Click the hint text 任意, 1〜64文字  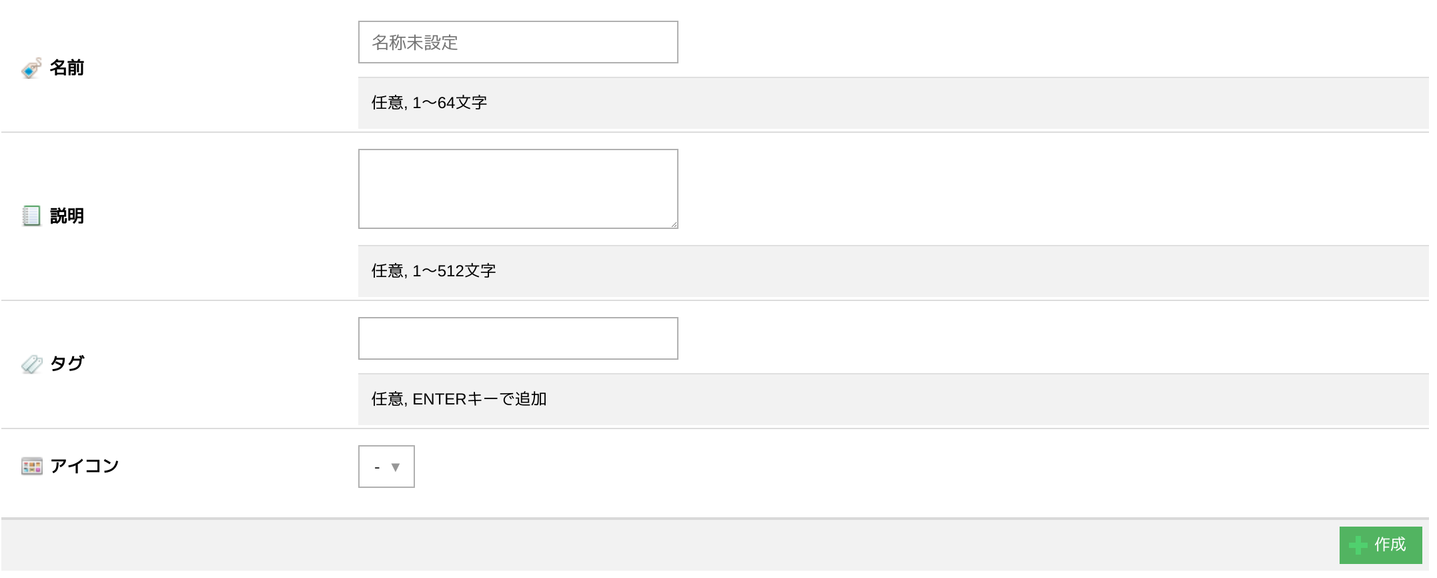tap(429, 103)
